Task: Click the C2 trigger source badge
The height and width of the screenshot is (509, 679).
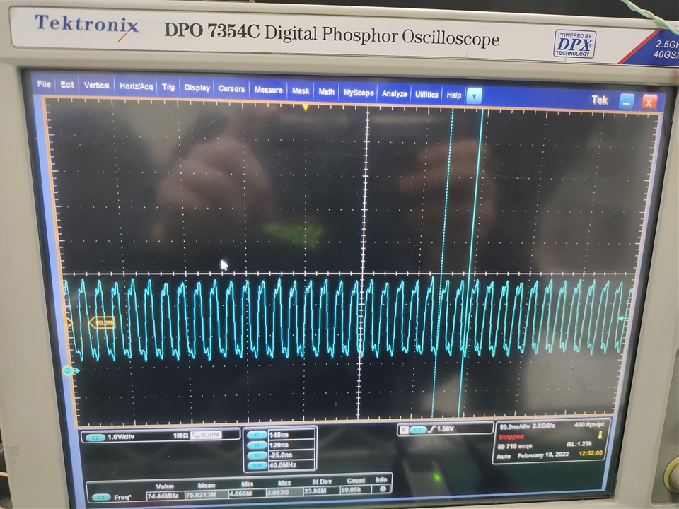Action: 417,429
